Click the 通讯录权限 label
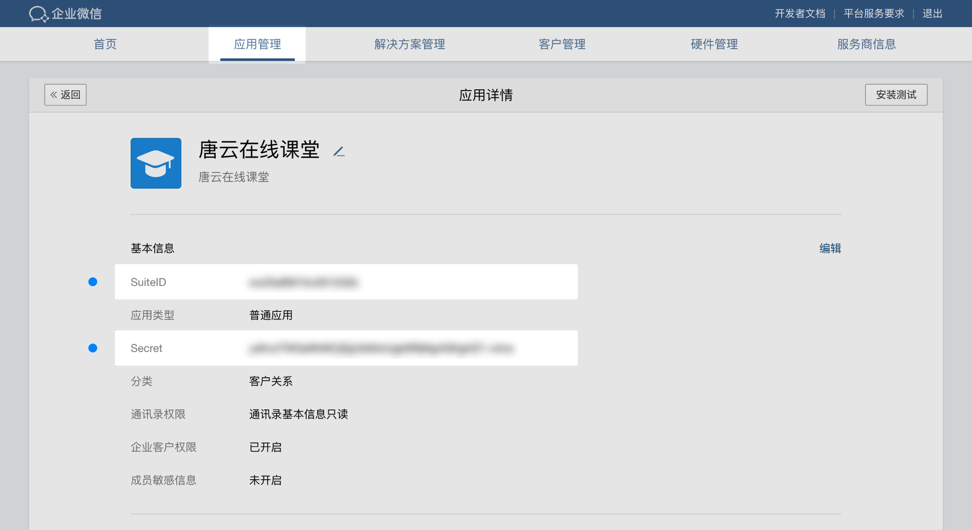The height and width of the screenshot is (530, 972). pyautogui.click(x=158, y=414)
